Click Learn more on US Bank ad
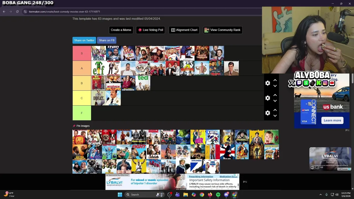 pyautogui.click(x=332, y=120)
